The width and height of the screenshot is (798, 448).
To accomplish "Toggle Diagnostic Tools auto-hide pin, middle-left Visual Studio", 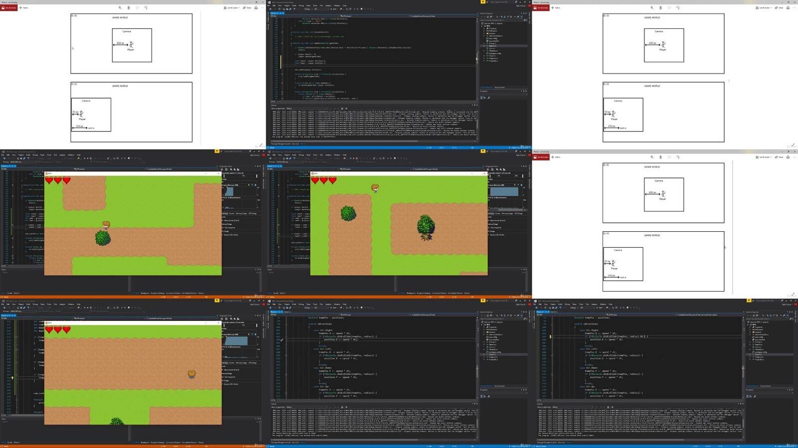I will (x=257, y=166).
